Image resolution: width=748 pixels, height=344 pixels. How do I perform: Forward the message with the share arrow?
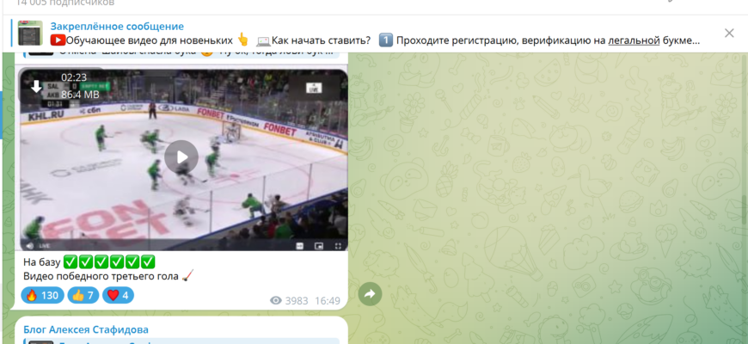point(371,294)
